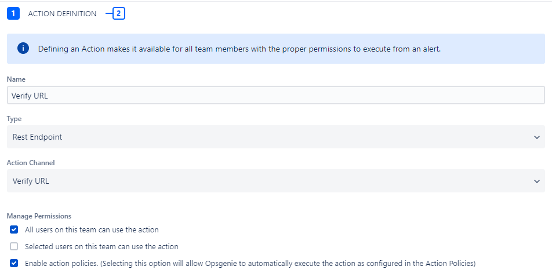Click the 'Selected users on this team' label text

(101, 246)
